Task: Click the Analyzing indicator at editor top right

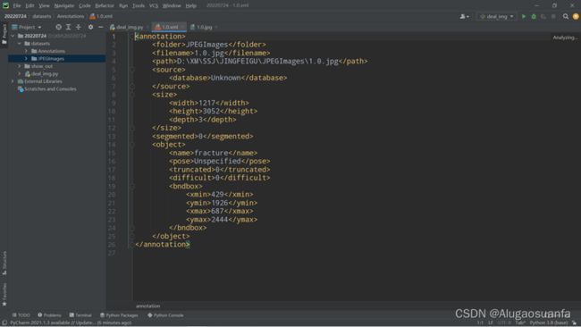Action: 565,38
